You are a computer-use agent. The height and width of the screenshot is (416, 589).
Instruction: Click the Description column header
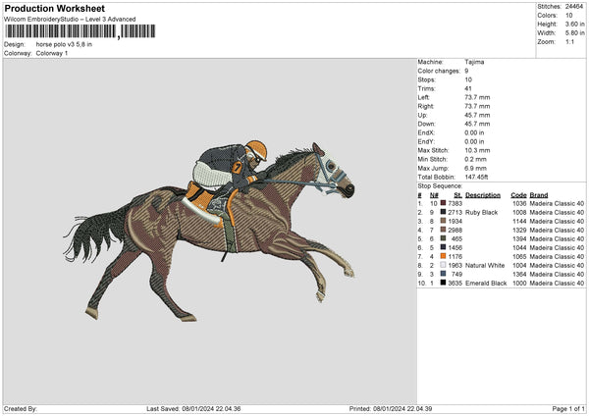483,194
